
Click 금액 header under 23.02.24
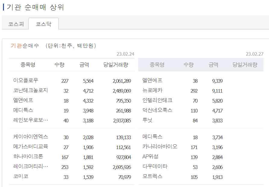tap(84, 65)
